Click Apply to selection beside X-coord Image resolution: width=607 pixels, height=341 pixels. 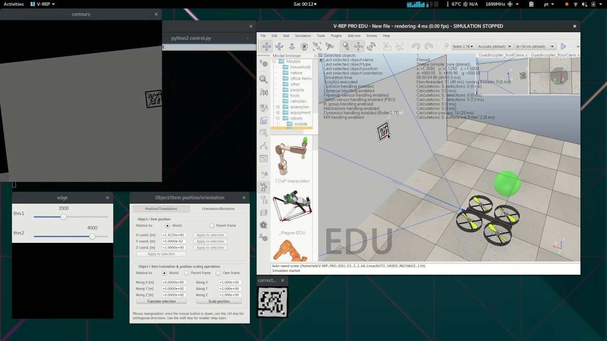pyautogui.click(x=210, y=235)
